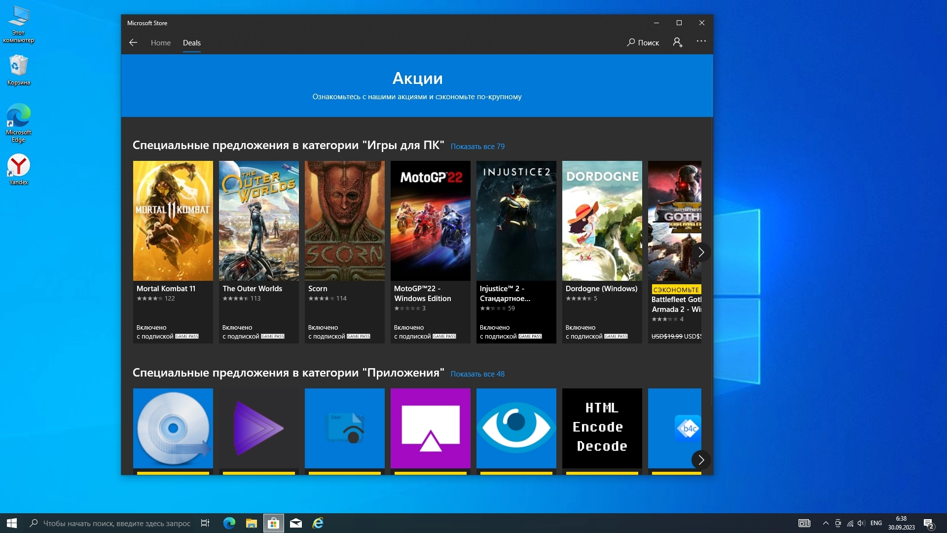Image resolution: width=947 pixels, height=533 pixels.
Task: Open the Scorn game cover
Action: [344, 221]
